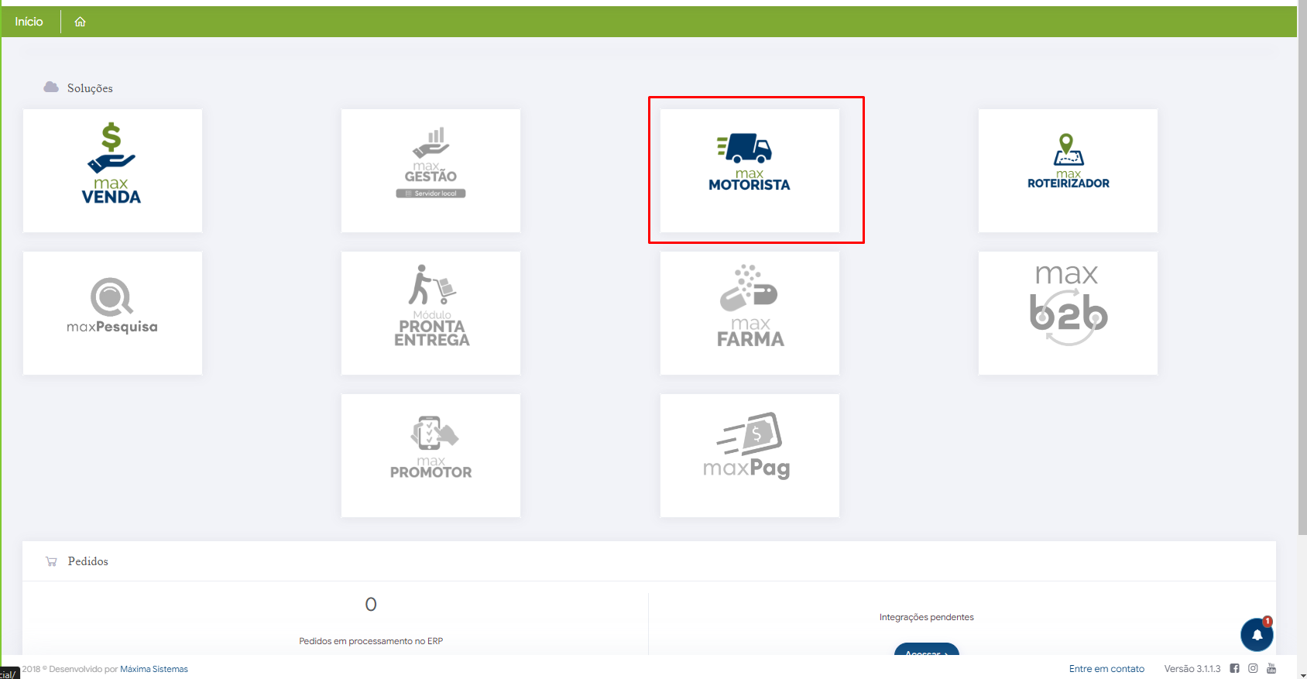This screenshot has width=1307, height=679.
Task: Select the Módulo Pronta Entrega tile
Action: click(x=431, y=313)
